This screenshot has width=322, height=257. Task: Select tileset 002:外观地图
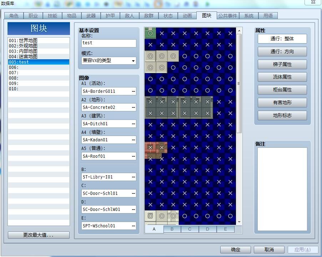[39, 46]
